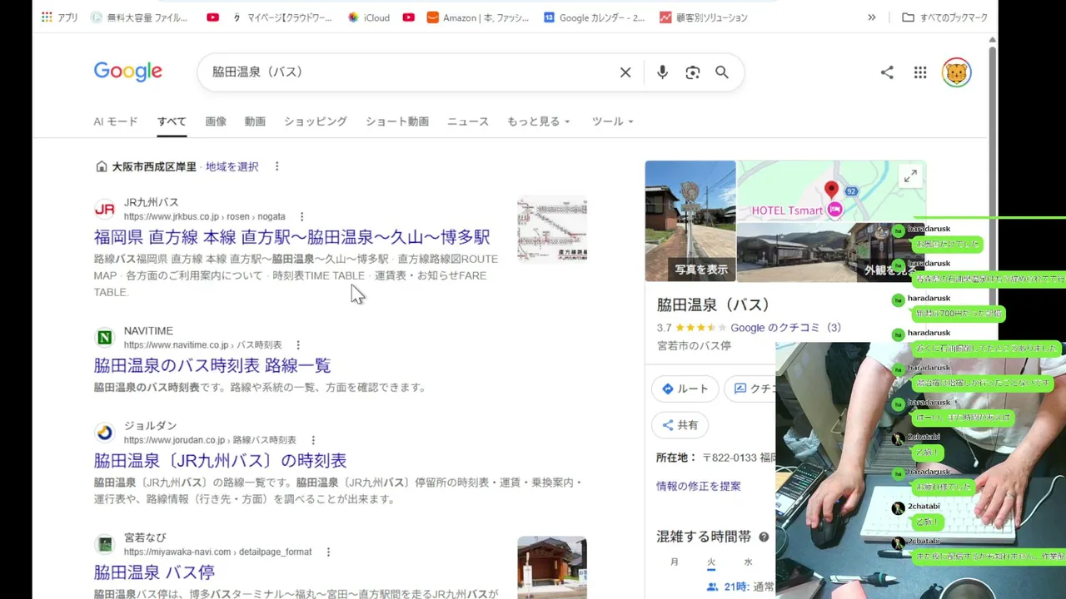Open more options for the NAVITIME result

tap(298, 344)
